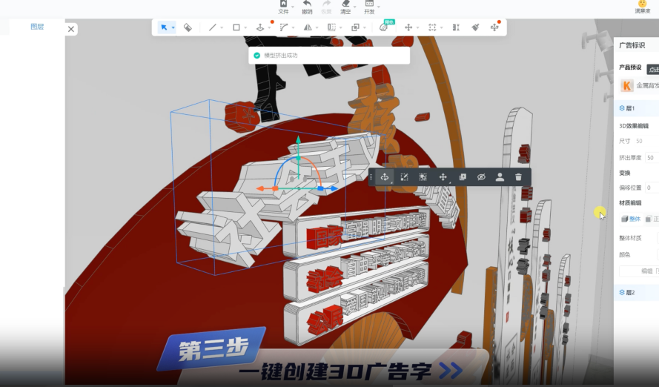
Task: Delete selection with floating toolbar trash icon
Action: tap(518, 177)
